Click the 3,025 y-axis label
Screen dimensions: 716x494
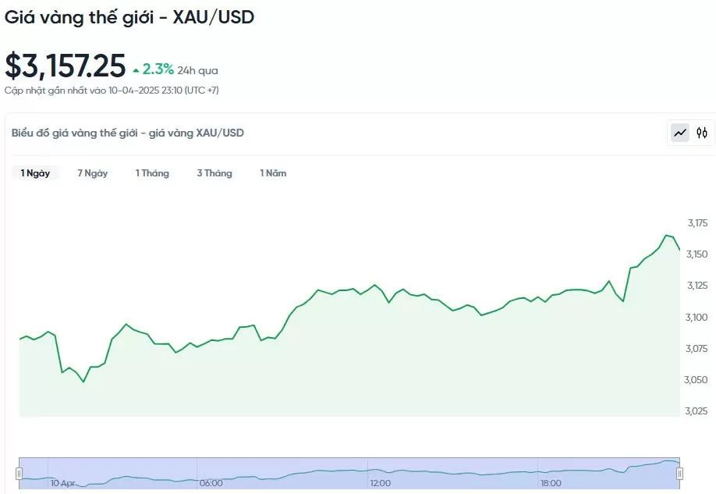pos(697,411)
